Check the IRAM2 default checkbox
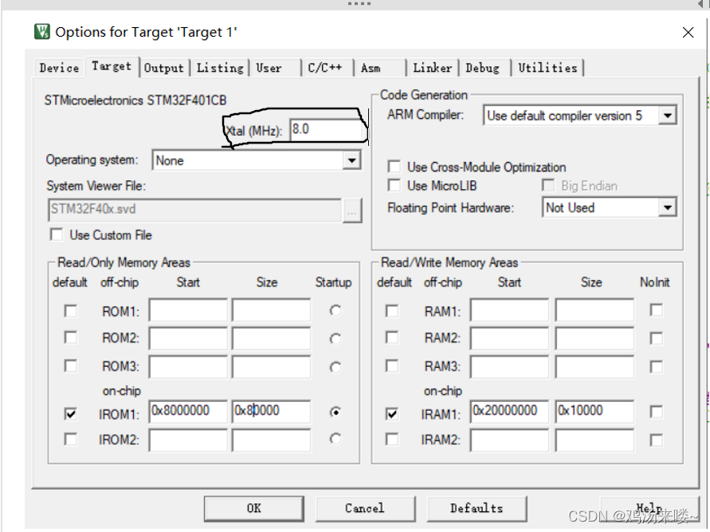 392,439
